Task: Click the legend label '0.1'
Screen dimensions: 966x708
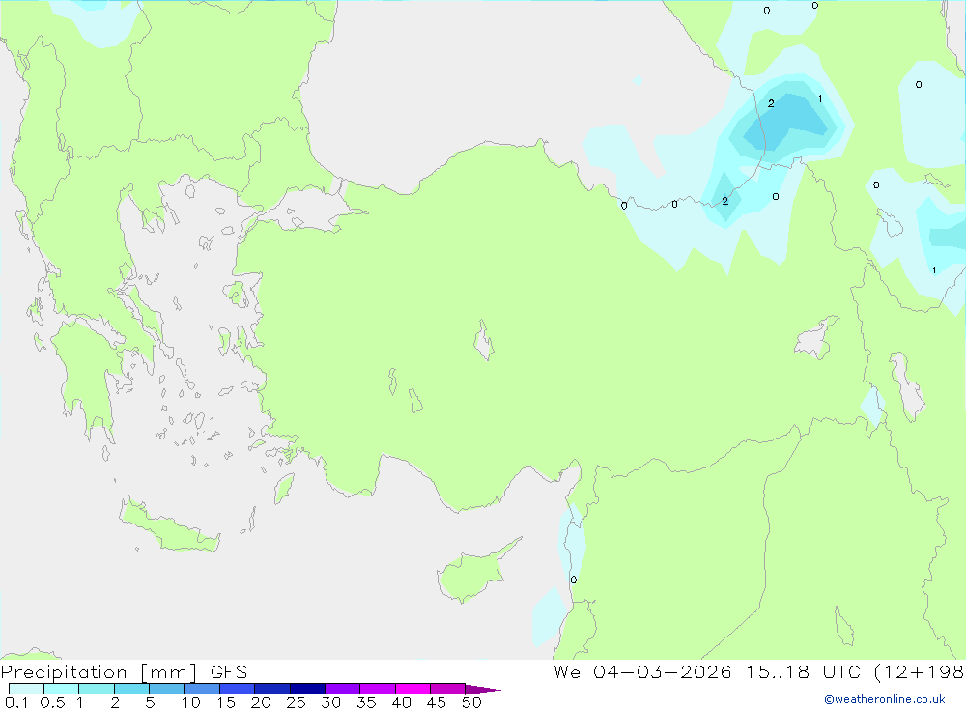Action: point(16,702)
